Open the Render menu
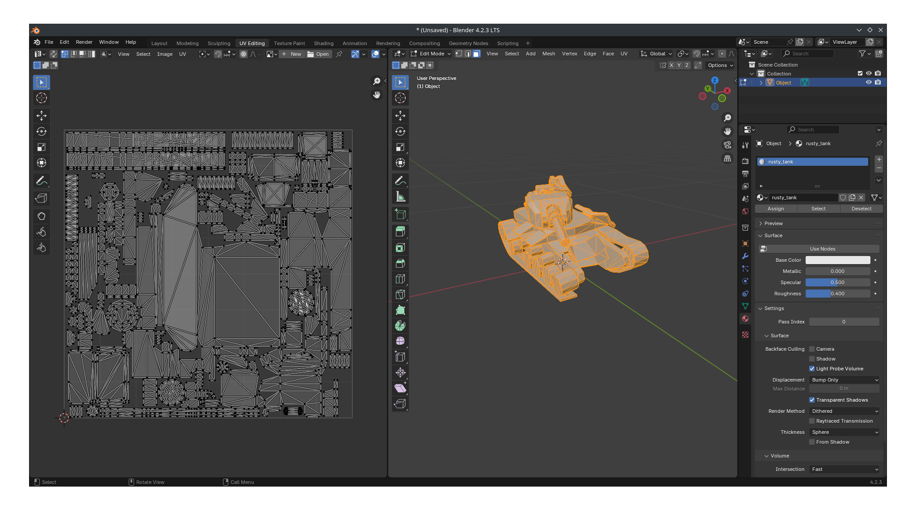The height and width of the screenshot is (521, 916). pos(84,42)
